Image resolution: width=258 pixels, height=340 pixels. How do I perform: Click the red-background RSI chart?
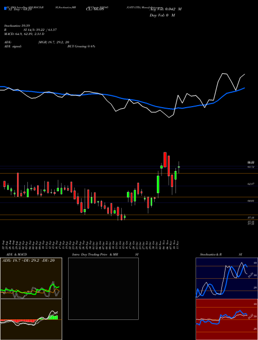(x=227, y=319)
